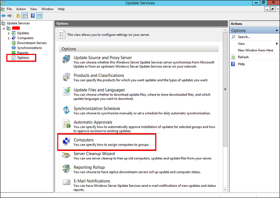Expand the Updates tree node
280x198 pixels.
(x=8, y=34)
